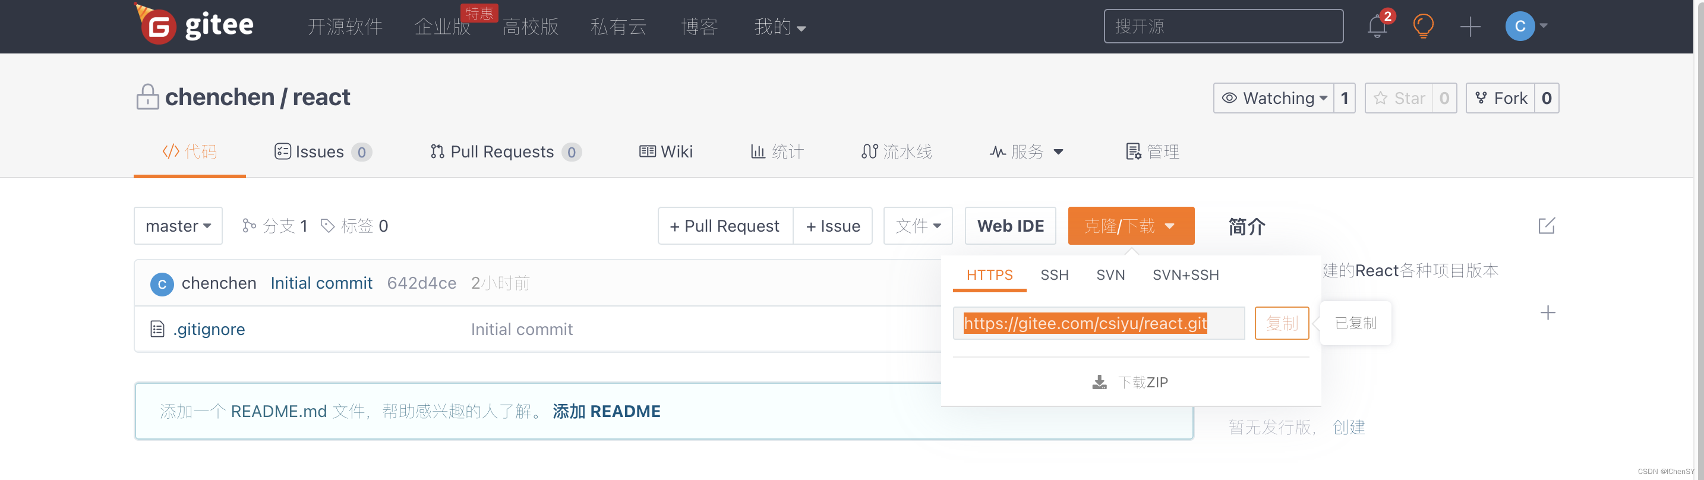Open 开源软件 in navigation bar
The image size is (1704, 480).
click(x=345, y=27)
